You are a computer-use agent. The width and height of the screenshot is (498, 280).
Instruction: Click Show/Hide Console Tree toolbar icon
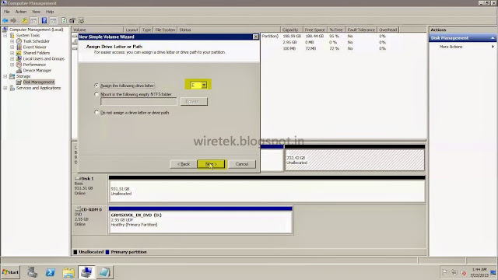33,21
